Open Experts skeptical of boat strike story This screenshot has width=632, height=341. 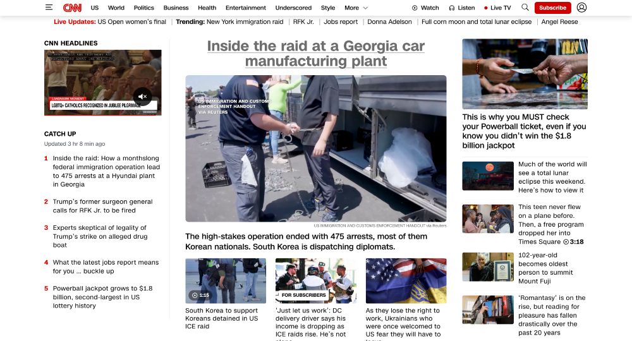[100, 236]
